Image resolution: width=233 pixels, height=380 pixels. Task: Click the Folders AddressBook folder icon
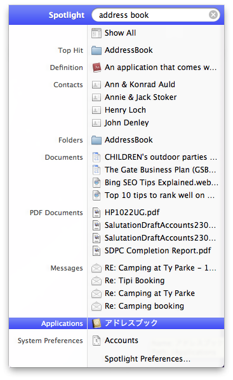click(x=97, y=140)
